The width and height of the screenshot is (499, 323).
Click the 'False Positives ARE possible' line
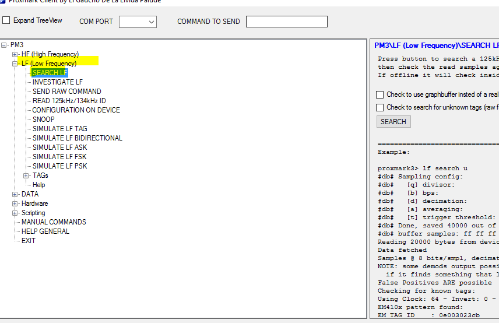click(435, 283)
